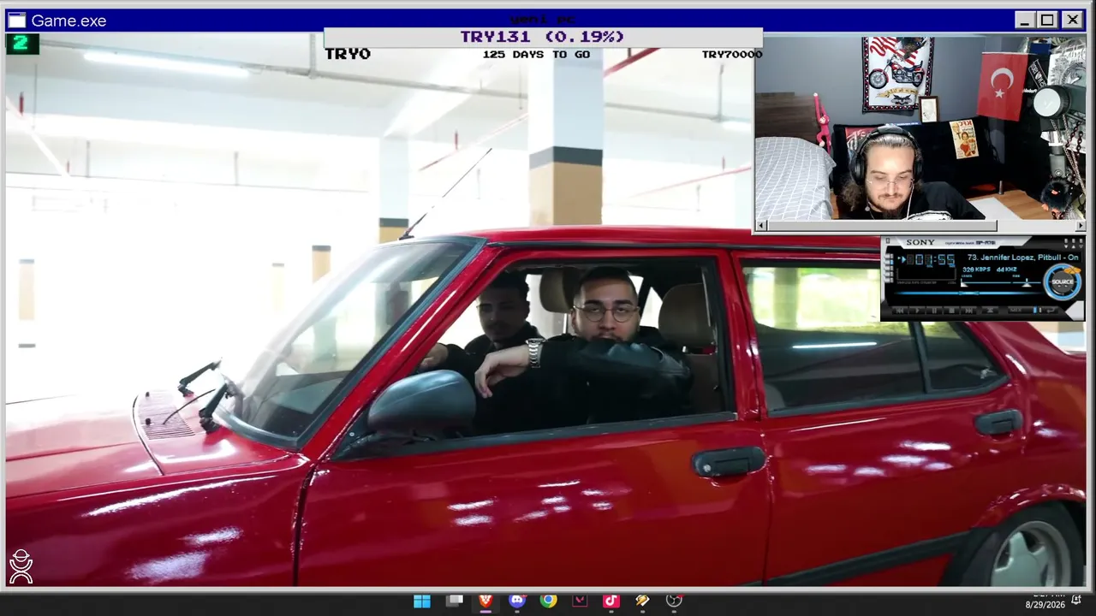Toggle the repeat arrow button in media player
The height and width of the screenshot is (616, 1096).
1050,310
